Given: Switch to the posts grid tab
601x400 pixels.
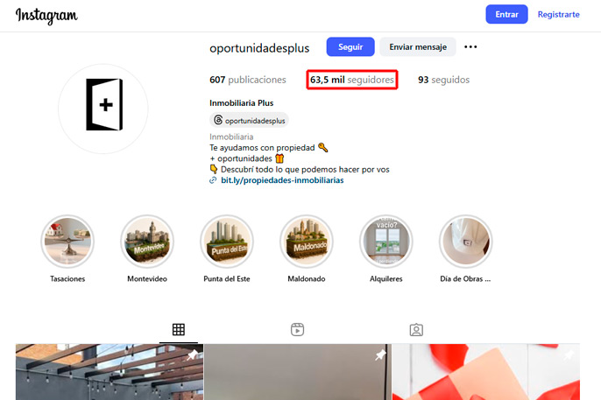Looking at the screenshot, I should 179,330.
